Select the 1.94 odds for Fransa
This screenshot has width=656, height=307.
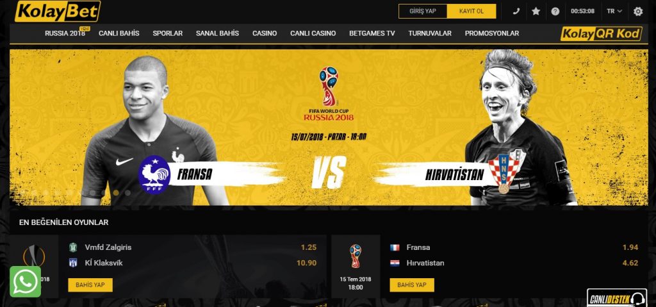point(630,247)
